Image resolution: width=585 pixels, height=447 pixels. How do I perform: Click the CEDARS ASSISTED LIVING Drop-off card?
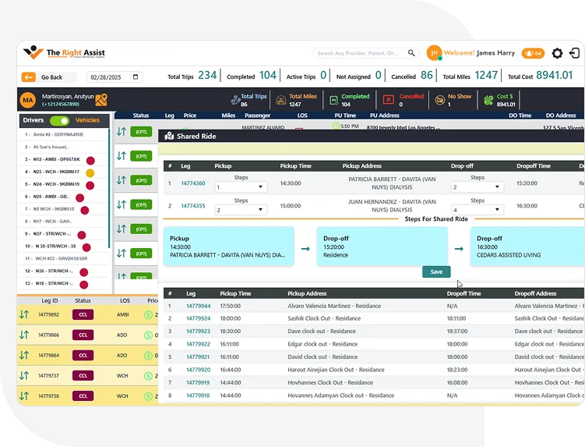pyautogui.click(x=527, y=247)
